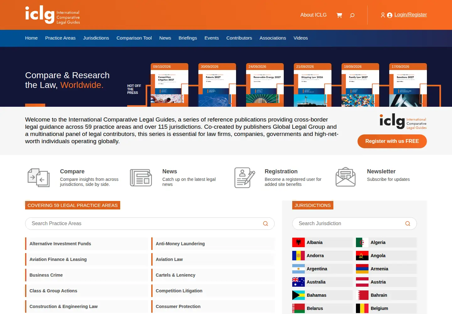The height and width of the screenshot is (314, 452).
Task: Select the Bahamas flag icon
Action: click(x=299, y=295)
